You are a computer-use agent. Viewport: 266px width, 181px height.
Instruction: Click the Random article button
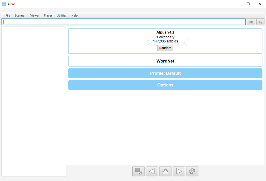click(x=165, y=48)
